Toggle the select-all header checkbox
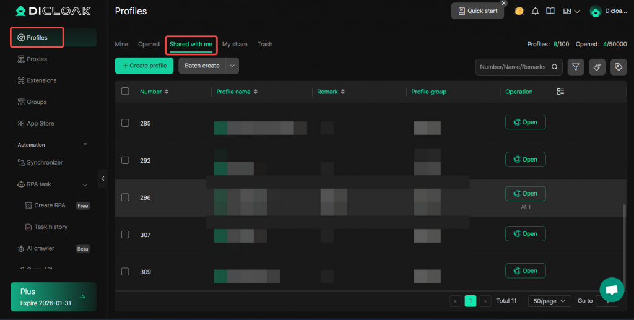 [125, 92]
